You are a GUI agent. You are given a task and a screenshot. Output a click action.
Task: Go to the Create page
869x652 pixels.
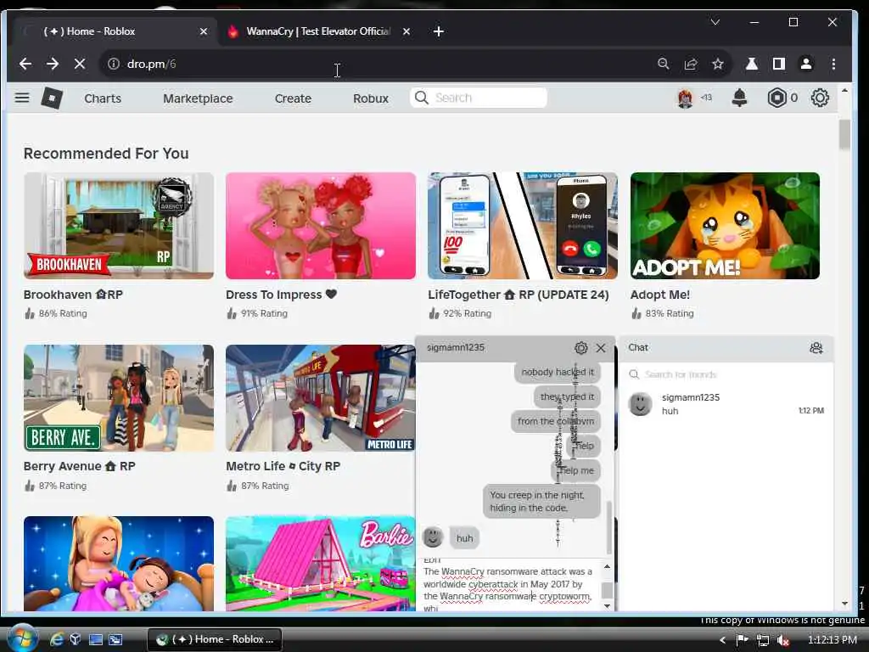[293, 98]
